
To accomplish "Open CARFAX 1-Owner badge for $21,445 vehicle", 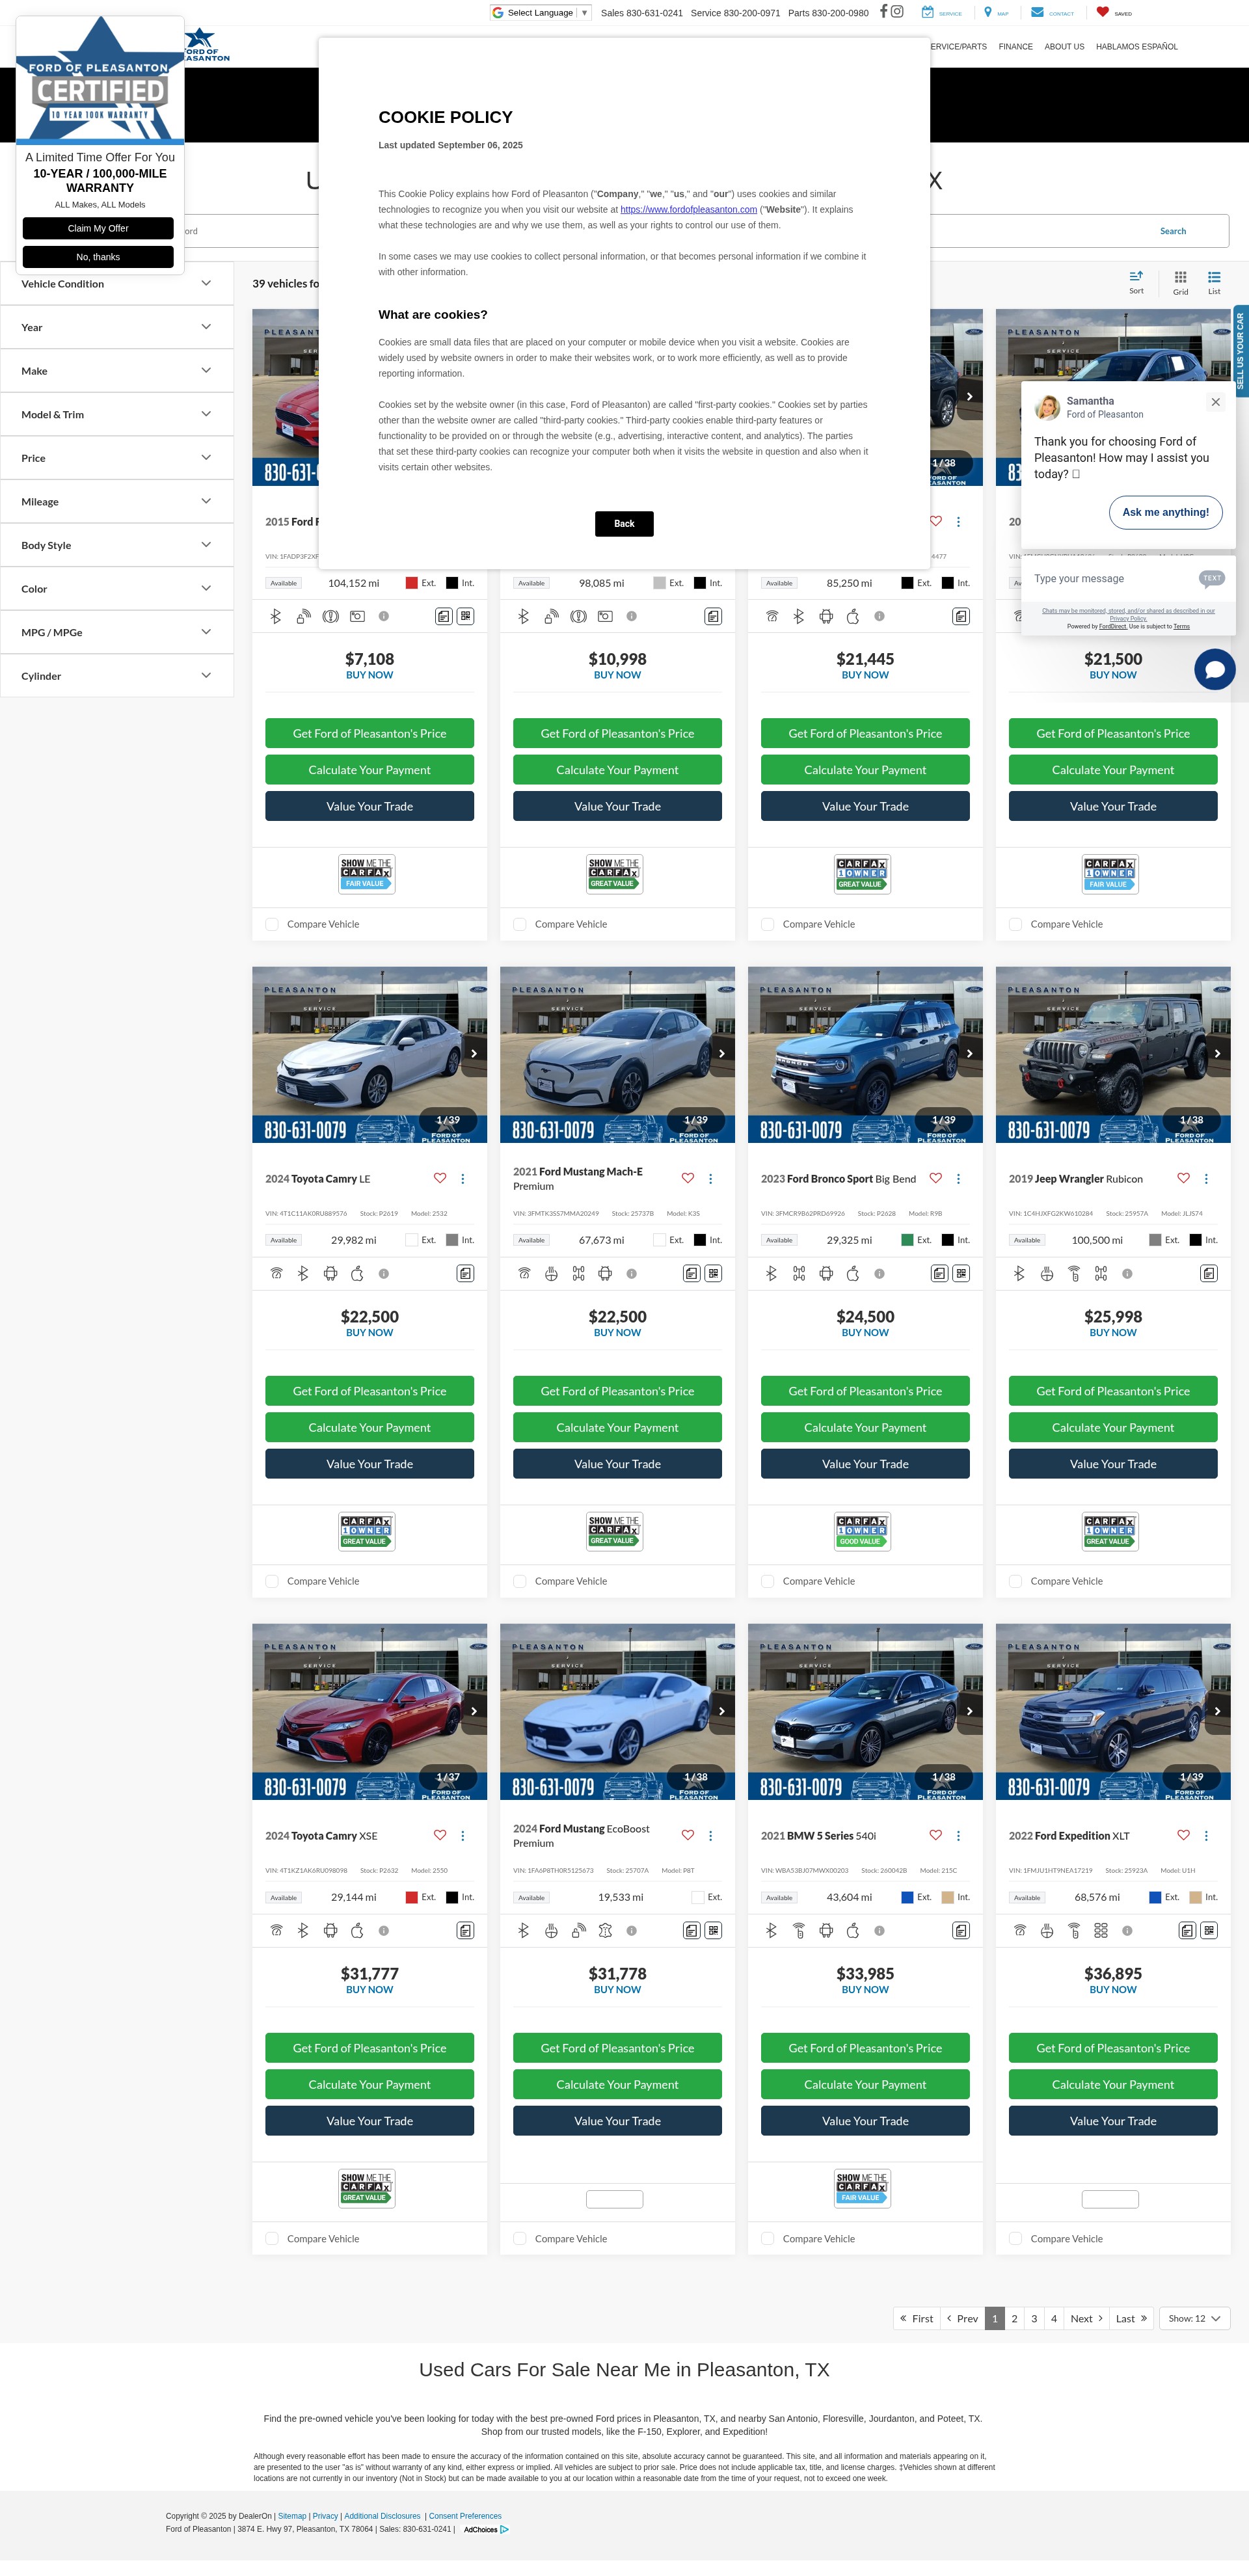I will (x=862, y=874).
